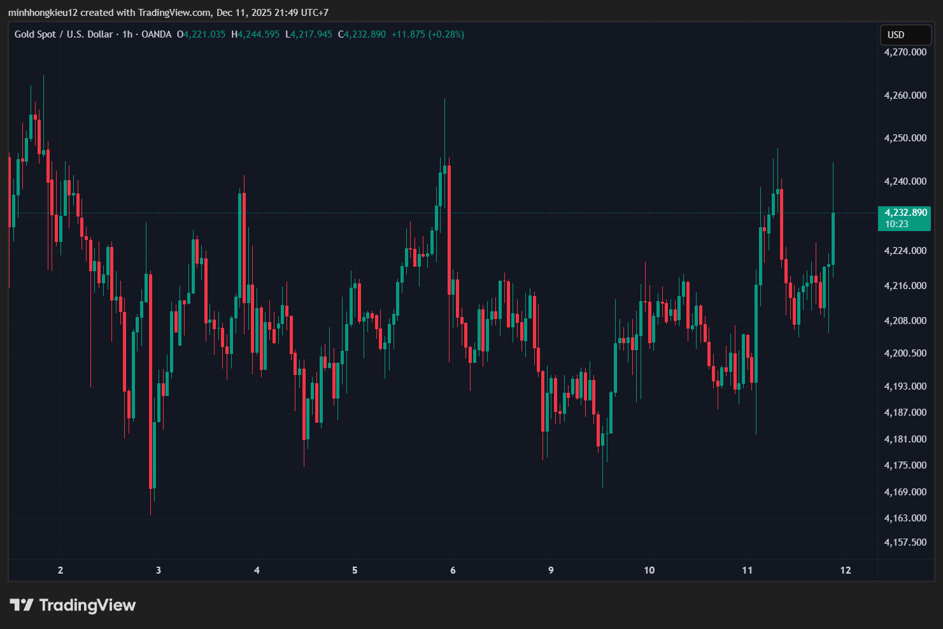Click the TradingView wordmark text

[87, 605]
